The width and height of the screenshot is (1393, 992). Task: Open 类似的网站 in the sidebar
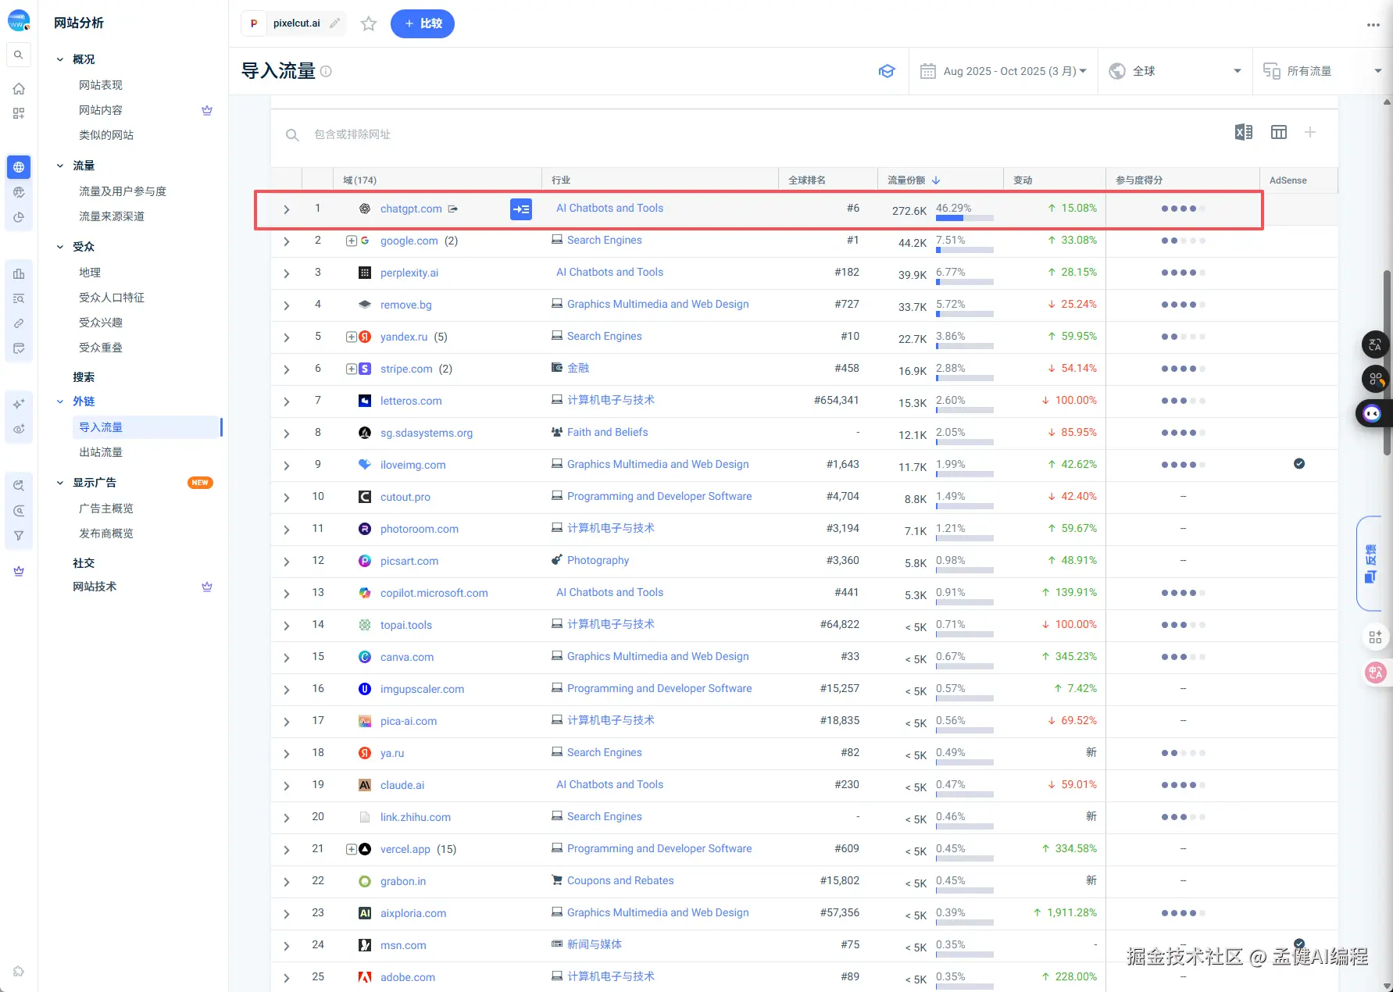pyautogui.click(x=106, y=135)
